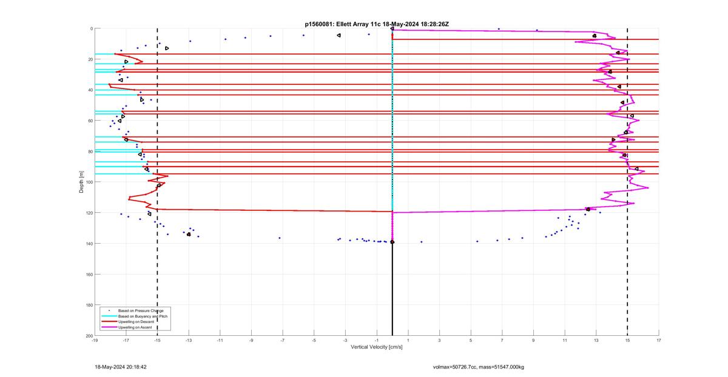Click the x-axis tick label '-9'
The width and height of the screenshot is (728, 377).
[251, 341]
